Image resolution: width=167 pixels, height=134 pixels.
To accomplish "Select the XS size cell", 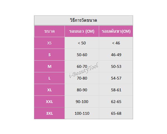I will click(50, 43).
